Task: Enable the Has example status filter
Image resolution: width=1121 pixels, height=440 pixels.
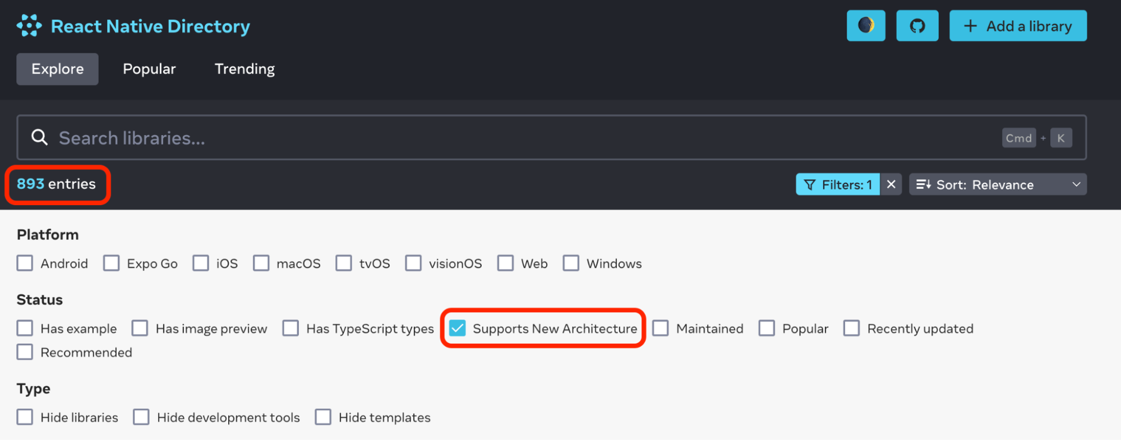Action: (25, 328)
